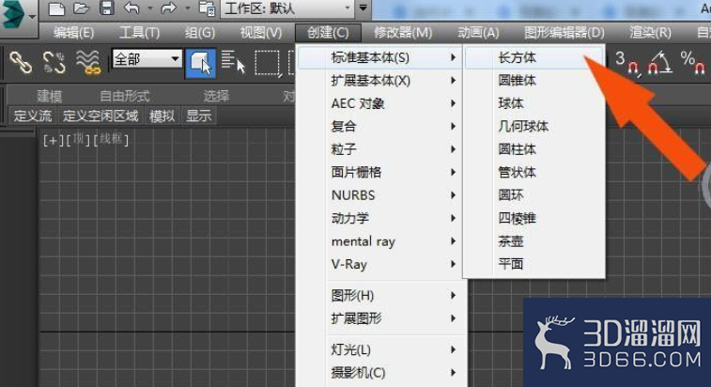Screen dimensions: 711x387
Task: Select the Unlink selection broken chain icon
Action: point(54,62)
